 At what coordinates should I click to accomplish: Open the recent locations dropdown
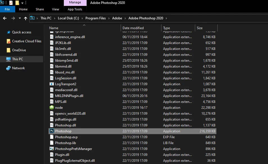click(x=20, y=18)
